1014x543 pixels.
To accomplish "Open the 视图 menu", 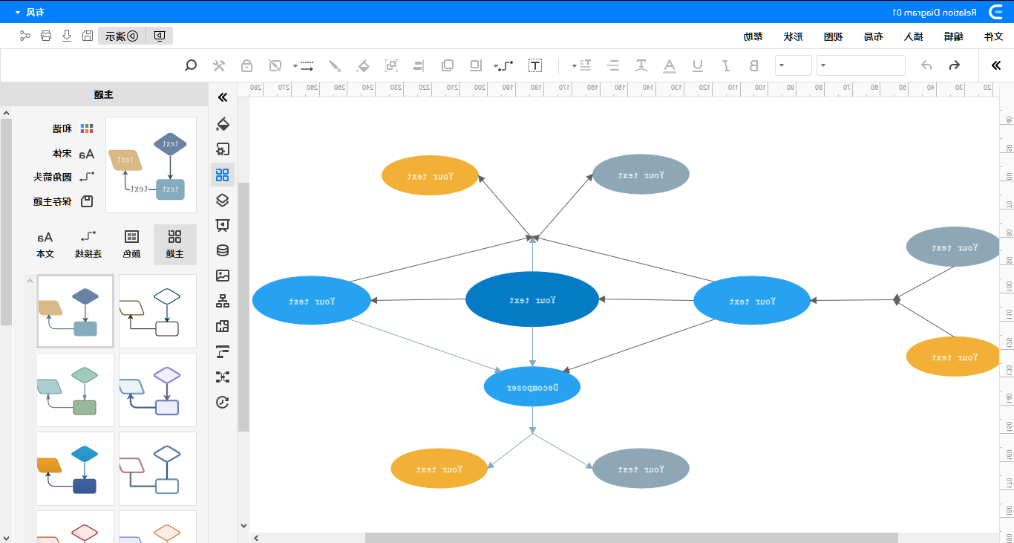I will tap(833, 36).
